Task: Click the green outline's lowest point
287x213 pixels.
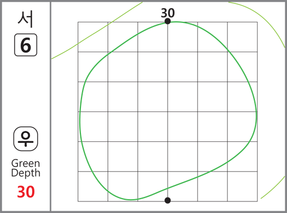Action: click(x=131, y=200)
